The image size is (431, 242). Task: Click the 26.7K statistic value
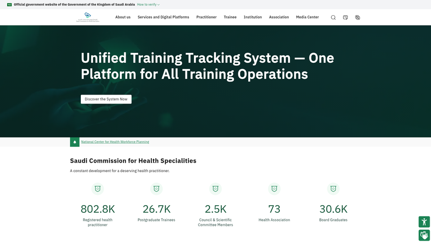156,209
